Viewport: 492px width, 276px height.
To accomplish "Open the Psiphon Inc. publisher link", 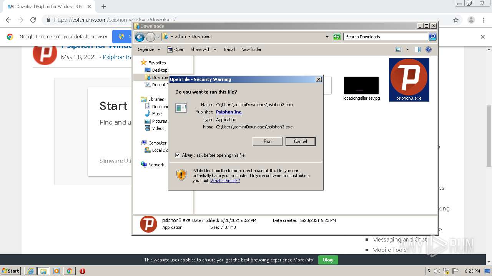I will (229, 112).
